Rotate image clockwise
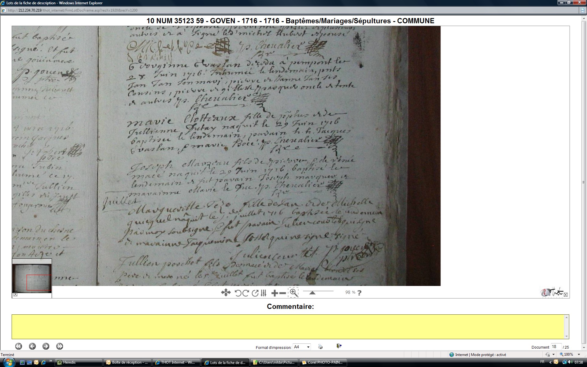 (x=246, y=293)
